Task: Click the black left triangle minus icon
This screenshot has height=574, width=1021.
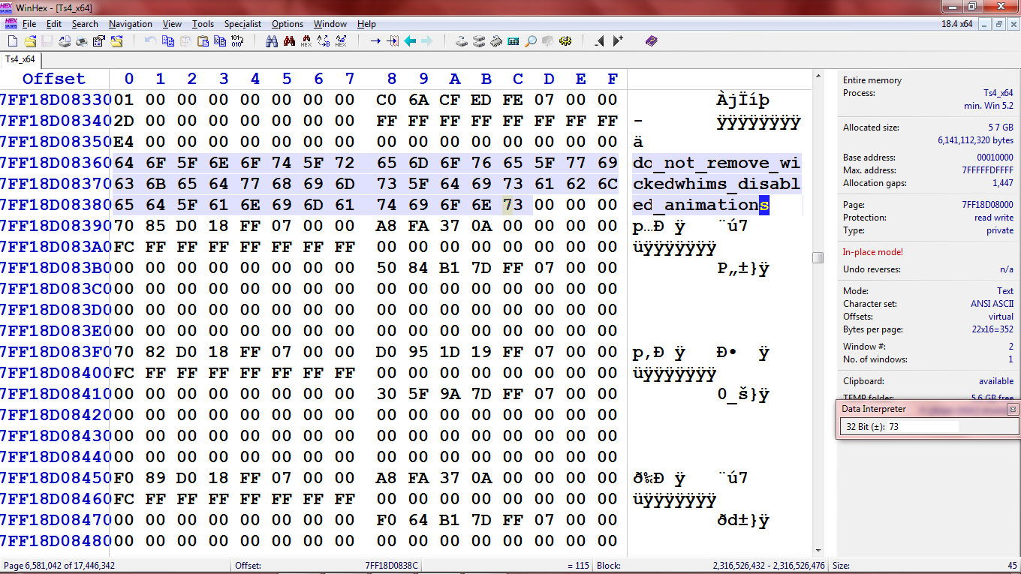Action: coord(599,41)
